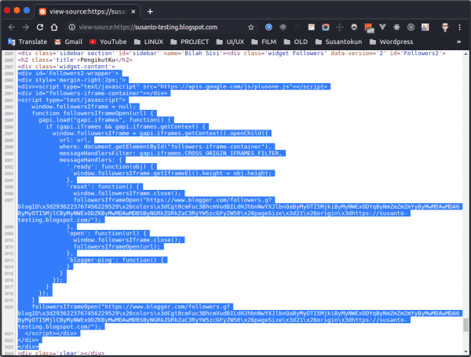Select the view-source susanto tab

[x=87, y=12]
